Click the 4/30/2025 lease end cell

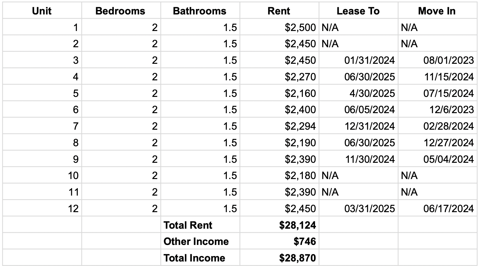(x=372, y=94)
